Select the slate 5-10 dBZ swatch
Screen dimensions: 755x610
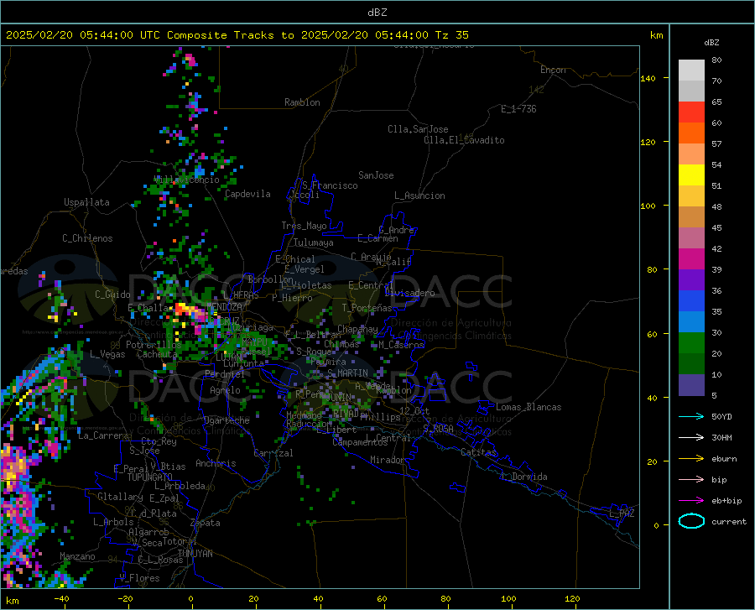coord(691,384)
